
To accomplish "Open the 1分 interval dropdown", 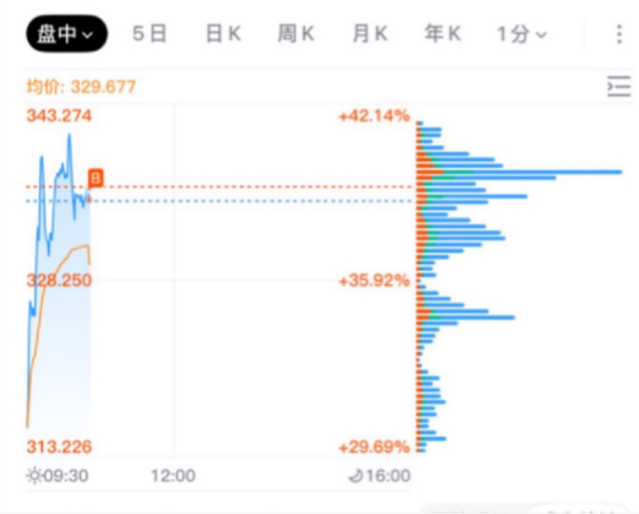I will [522, 34].
